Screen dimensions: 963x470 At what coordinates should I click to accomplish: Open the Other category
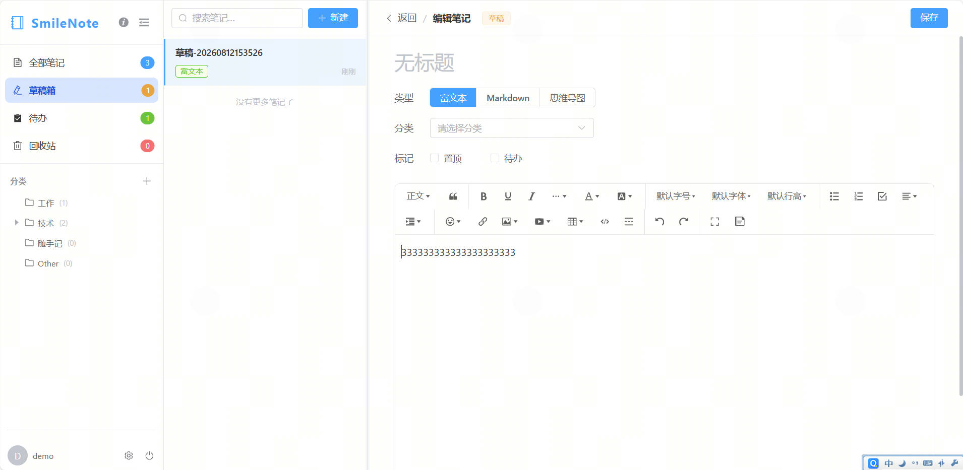tap(49, 263)
